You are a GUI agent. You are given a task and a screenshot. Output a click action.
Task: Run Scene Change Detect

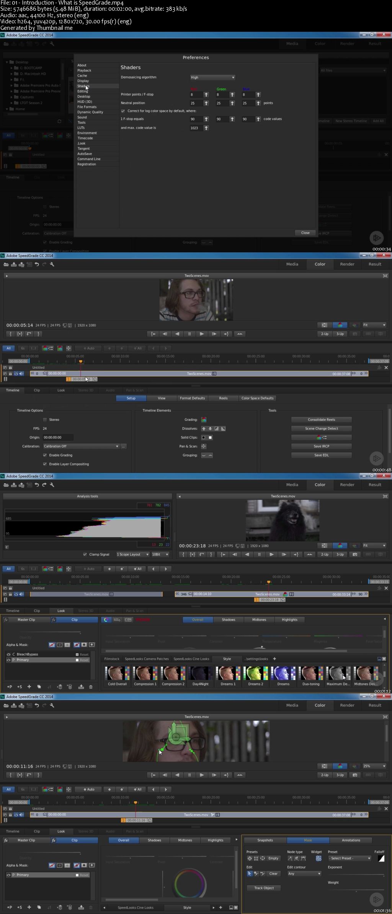coord(321,428)
